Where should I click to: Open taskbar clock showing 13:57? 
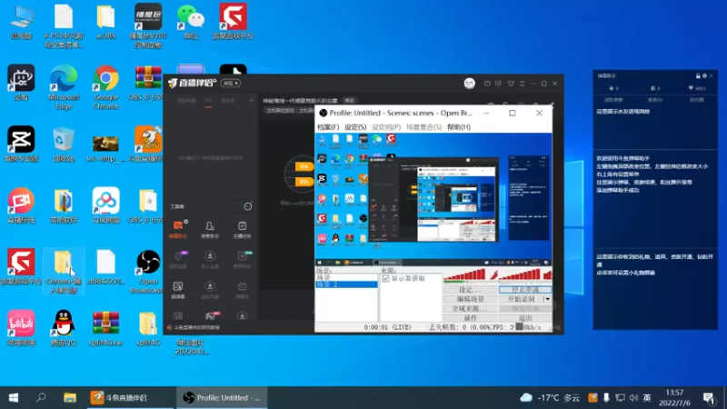coord(674,398)
